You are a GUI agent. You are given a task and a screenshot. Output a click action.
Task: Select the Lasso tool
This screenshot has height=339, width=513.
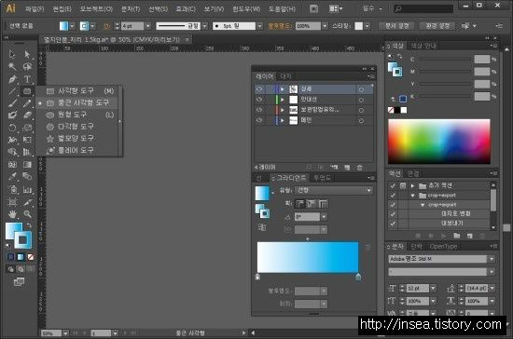pyautogui.click(x=27, y=67)
